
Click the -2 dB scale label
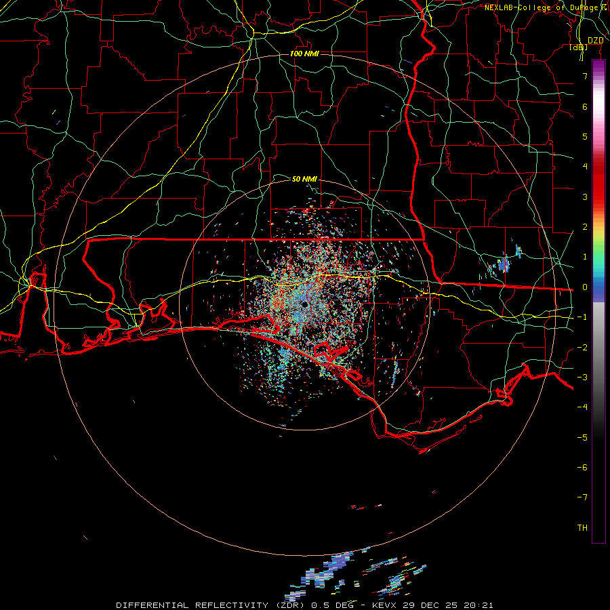(582, 348)
